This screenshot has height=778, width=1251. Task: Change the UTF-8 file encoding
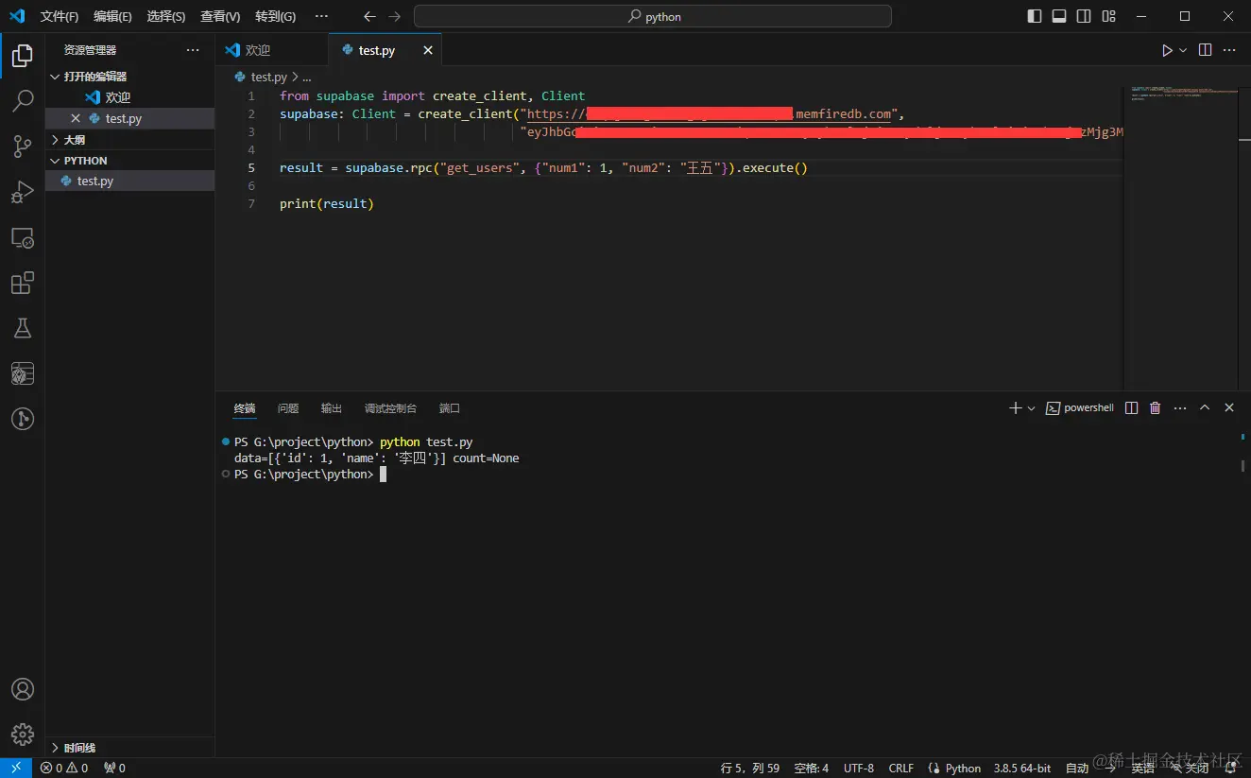[859, 768]
